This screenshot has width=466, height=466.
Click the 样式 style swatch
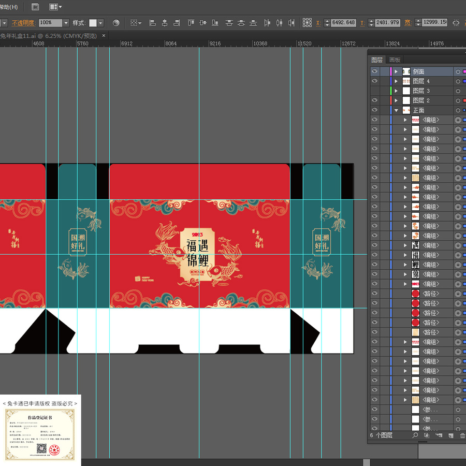click(x=93, y=23)
